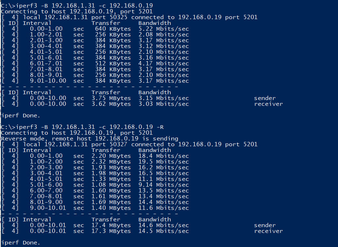Click the second iperf3 command with -R flag
Image resolution: width=338 pixels, height=247 pixels.
click(82, 127)
